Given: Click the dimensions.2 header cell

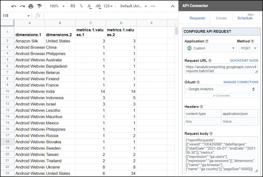Looking at the screenshot, I should click(60, 32).
